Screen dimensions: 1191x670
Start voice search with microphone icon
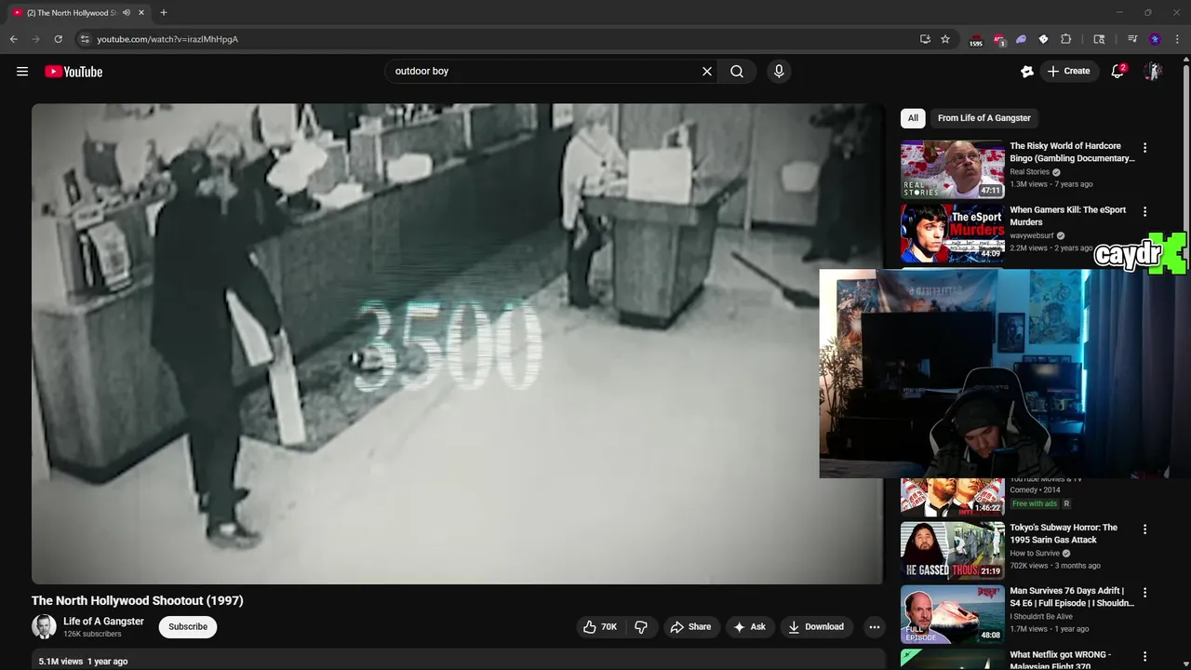click(779, 72)
